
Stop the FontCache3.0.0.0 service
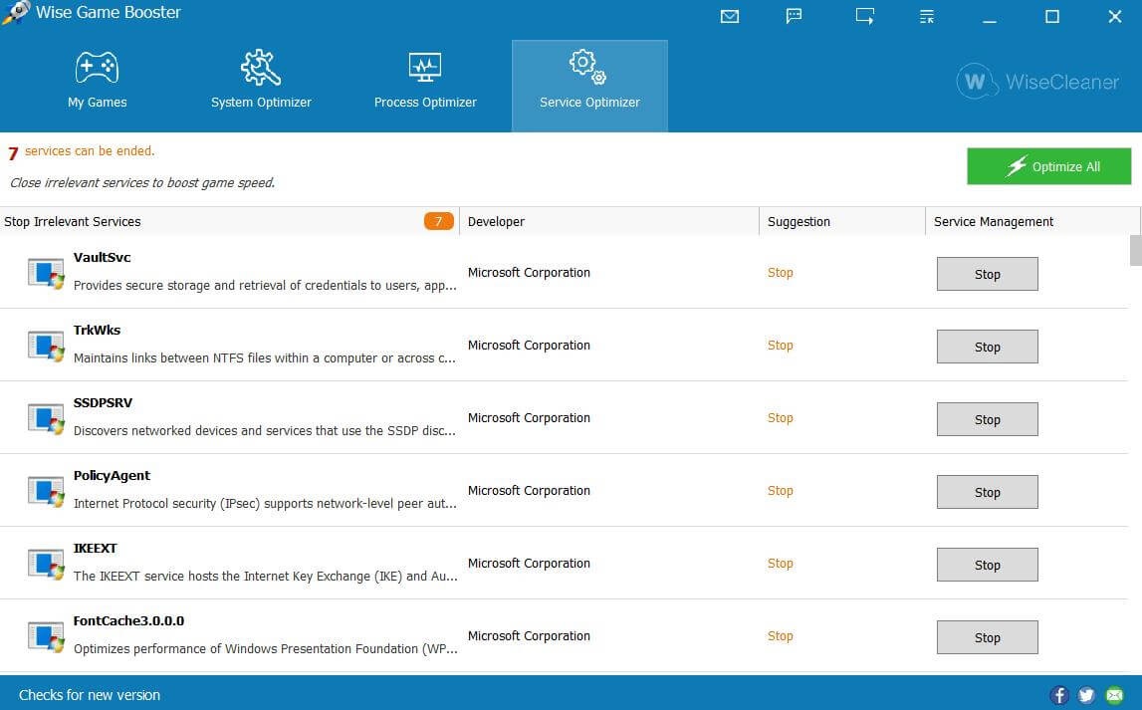(987, 637)
